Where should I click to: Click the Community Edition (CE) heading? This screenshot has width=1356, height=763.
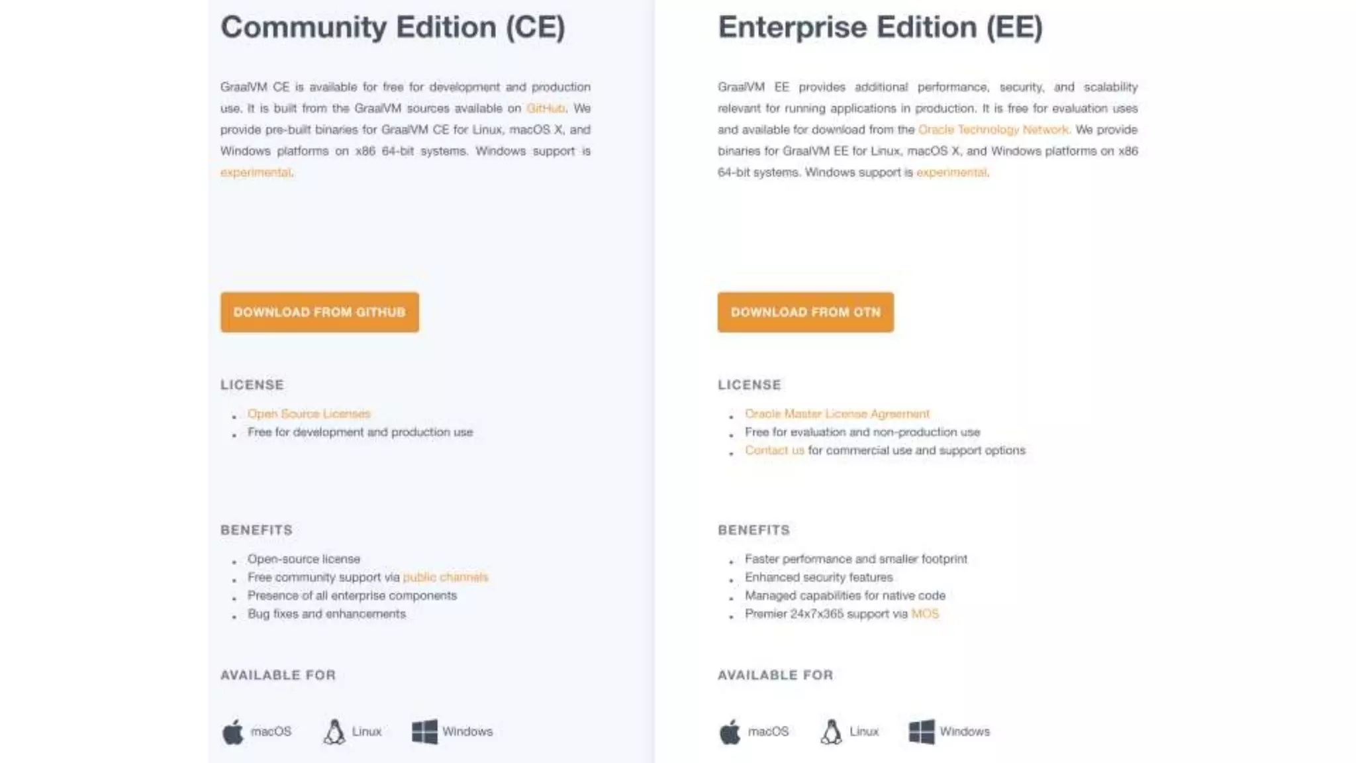[393, 27]
